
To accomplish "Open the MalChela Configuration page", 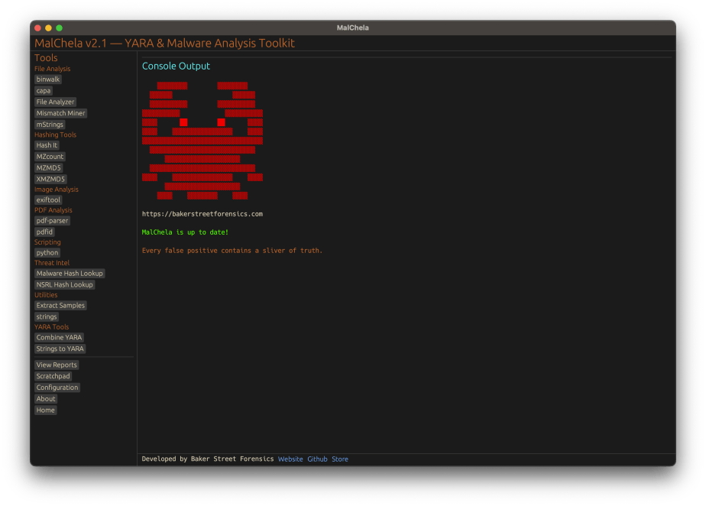I will click(x=57, y=387).
